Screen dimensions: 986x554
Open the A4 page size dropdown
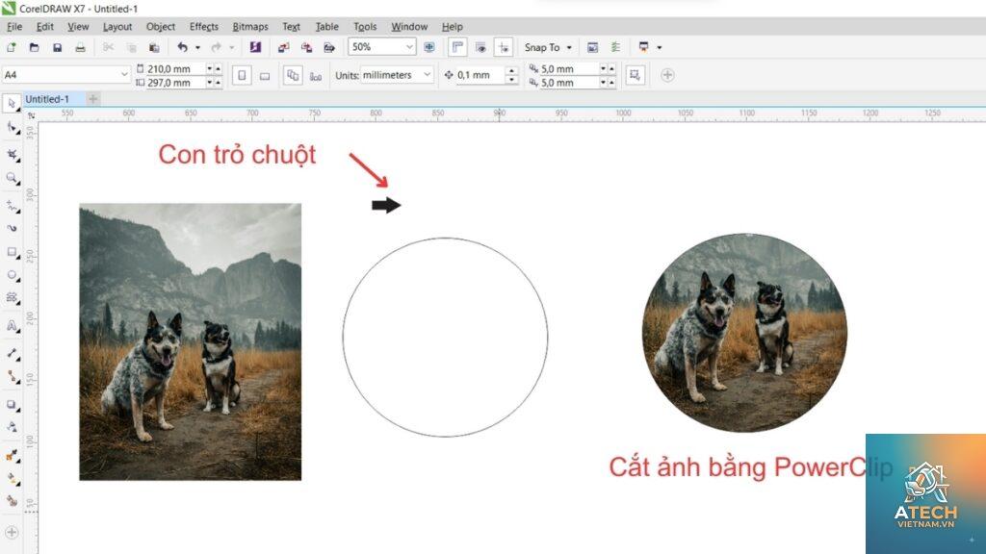tap(124, 75)
